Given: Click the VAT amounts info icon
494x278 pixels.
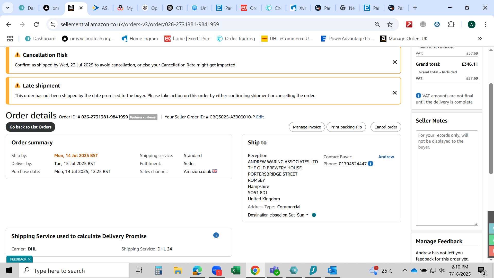Looking at the screenshot, I should (418, 95).
